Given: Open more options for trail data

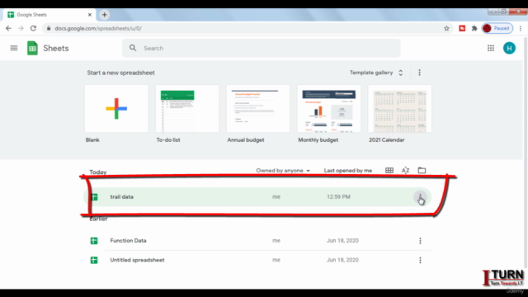Looking at the screenshot, I should click(x=420, y=197).
